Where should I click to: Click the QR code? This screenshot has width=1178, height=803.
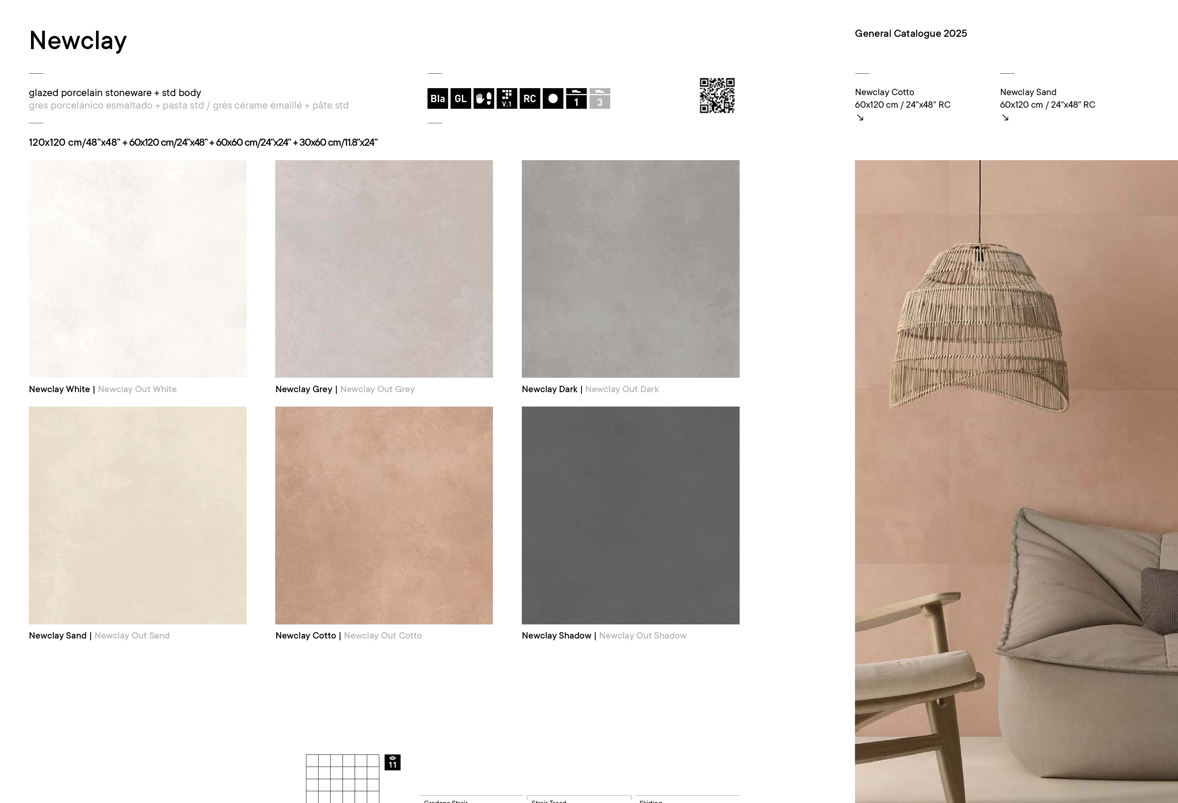coord(717,95)
